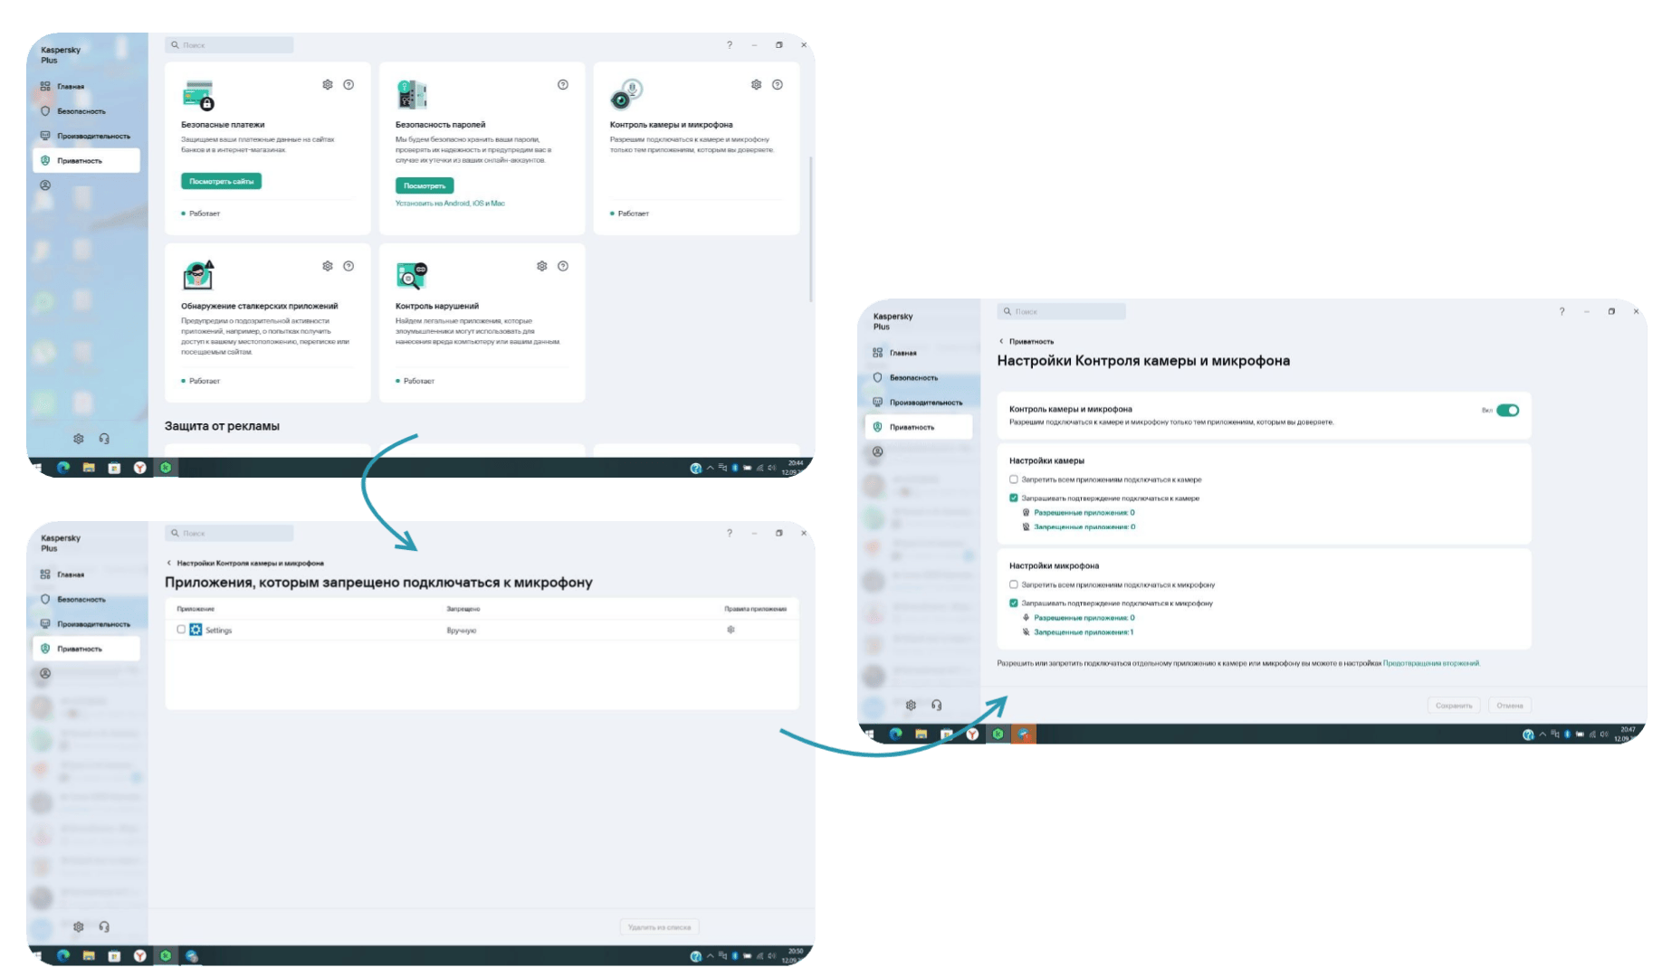Open microphone 'Запрещенные приложения: 1' link

(x=1084, y=632)
